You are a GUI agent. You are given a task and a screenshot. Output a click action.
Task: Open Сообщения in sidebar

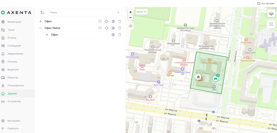14,46
